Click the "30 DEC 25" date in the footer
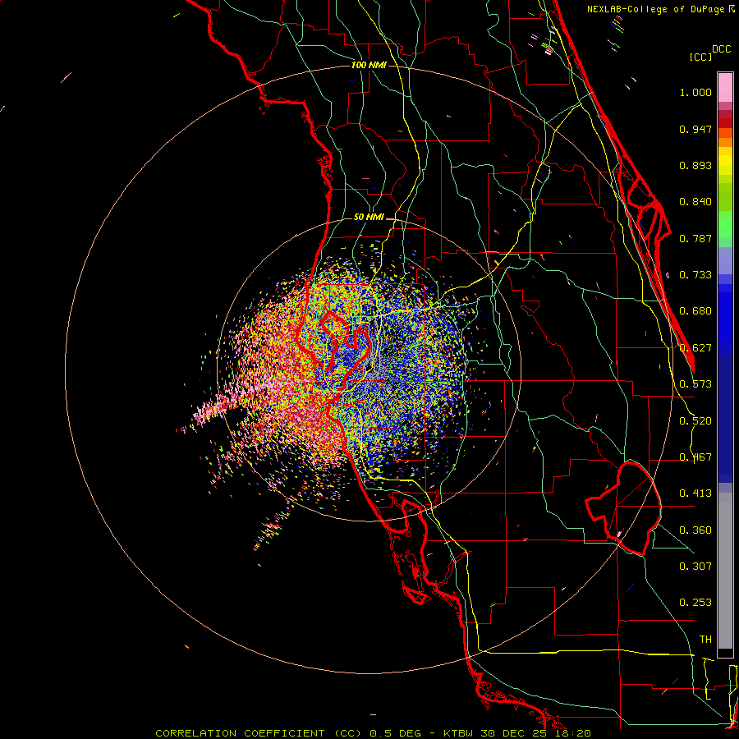Viewport: 739px width, 739px height. (512, 733)
